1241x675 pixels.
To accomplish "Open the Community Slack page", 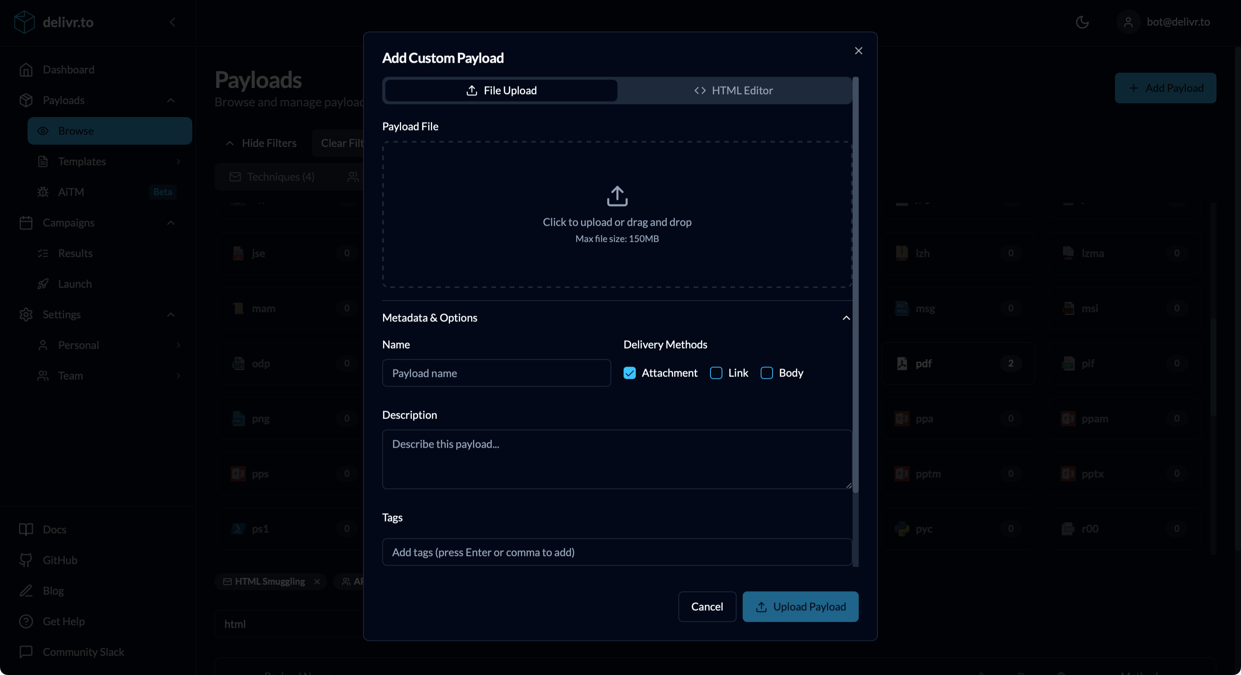I will pyautogui.click(x=83, y=652).
